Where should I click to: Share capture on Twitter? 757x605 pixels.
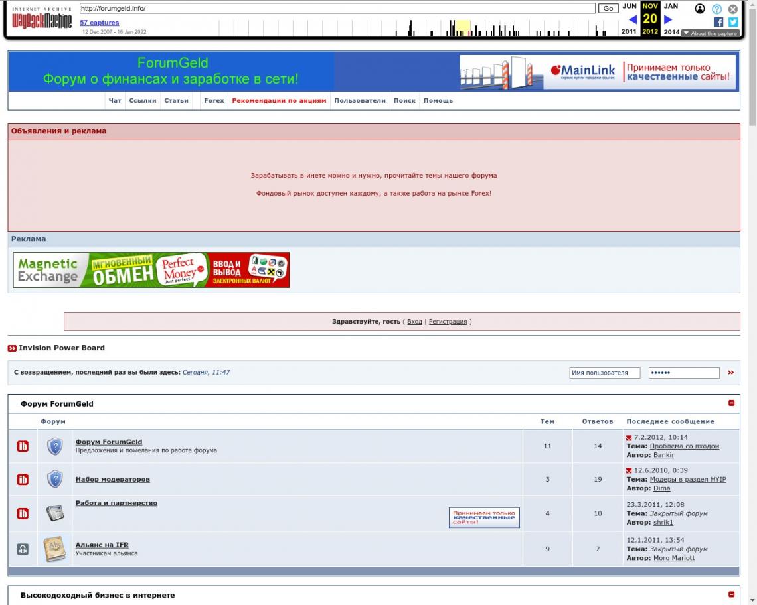[x=733, y=22]
